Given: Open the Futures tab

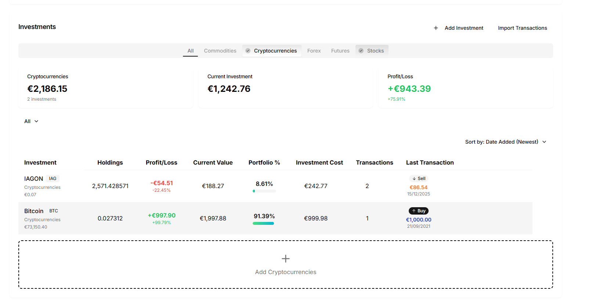Looking at the screenshot, I should point(340,51).
